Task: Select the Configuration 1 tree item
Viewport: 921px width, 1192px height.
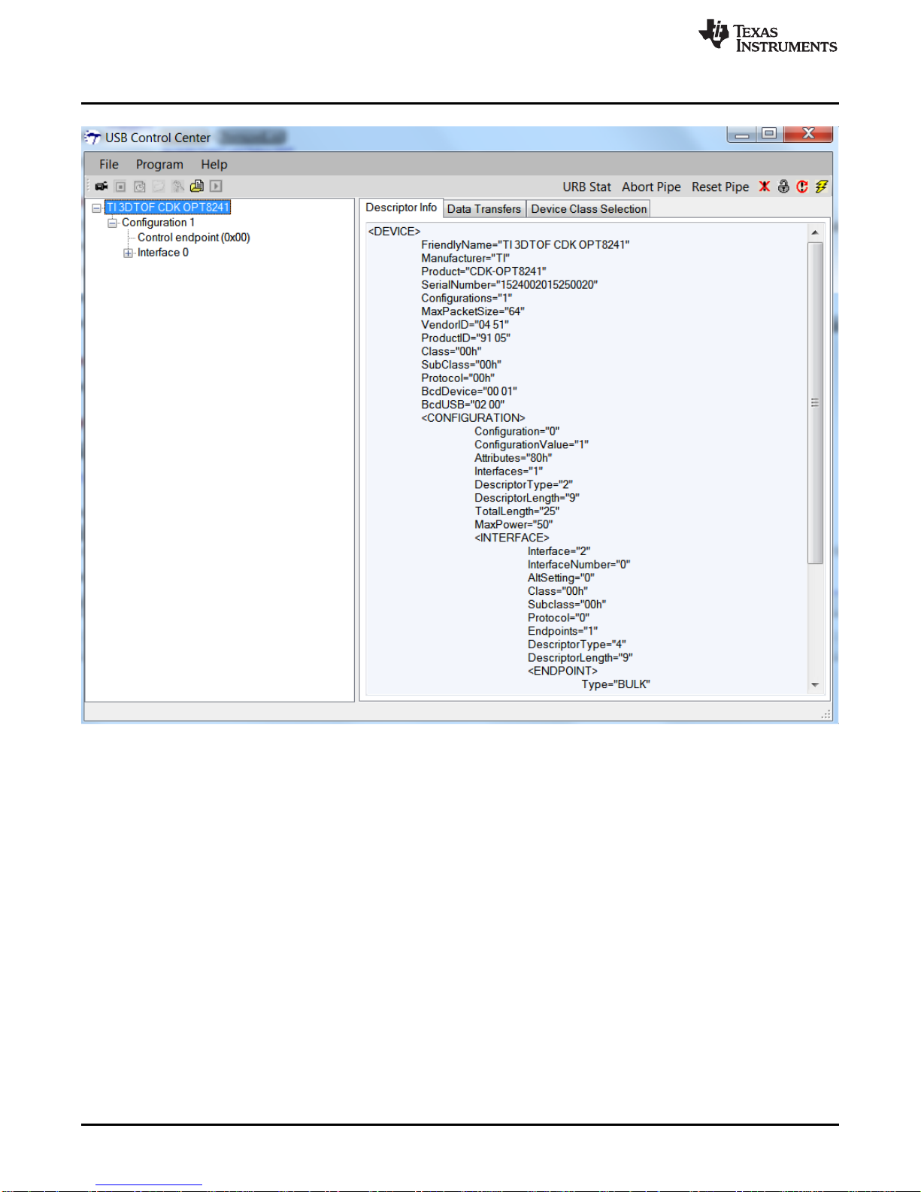Action: click(158, 223)
